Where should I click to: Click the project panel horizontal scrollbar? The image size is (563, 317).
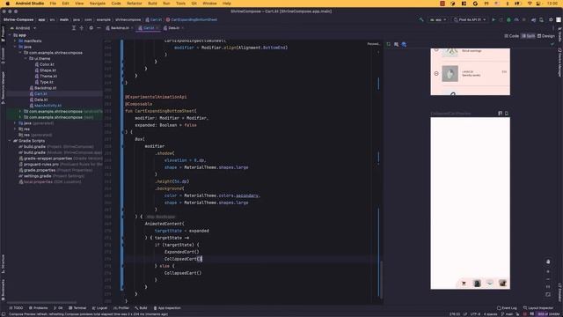pyautogui.click(x=42, y=303)
